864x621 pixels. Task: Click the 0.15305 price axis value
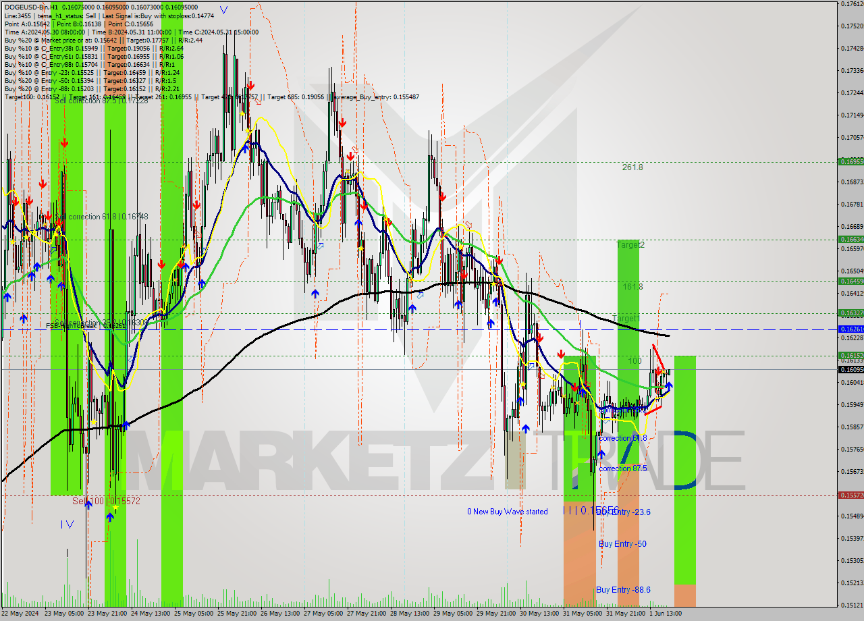click(x=851, y=561)
